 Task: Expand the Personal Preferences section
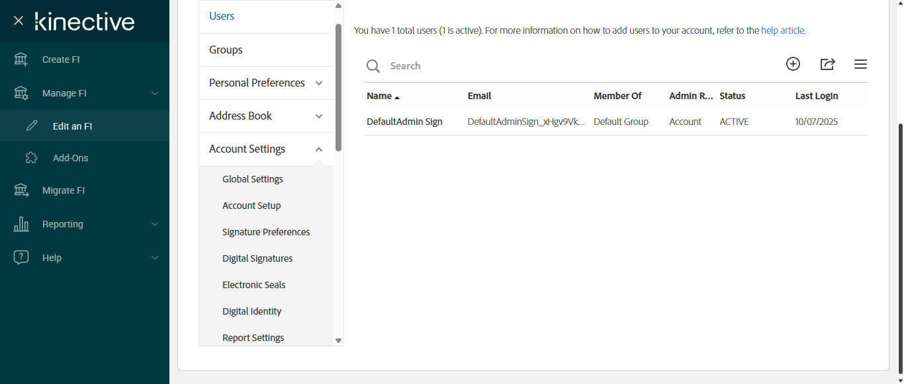pyautogui.click(x=319, y=83)
